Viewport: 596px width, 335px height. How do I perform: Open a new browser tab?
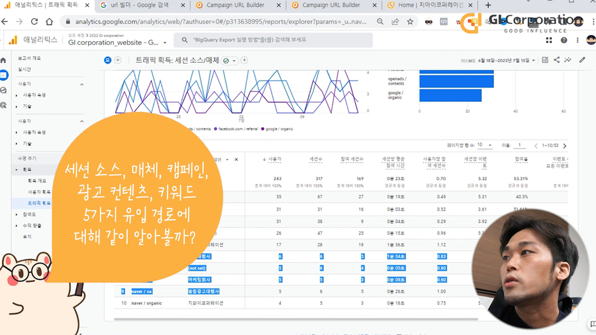(x=488, y=5)
